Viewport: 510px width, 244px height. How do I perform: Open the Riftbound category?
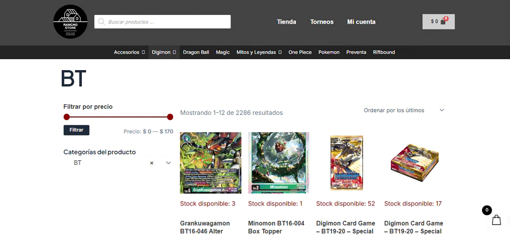pyautogui.click(x=384, y=52)
